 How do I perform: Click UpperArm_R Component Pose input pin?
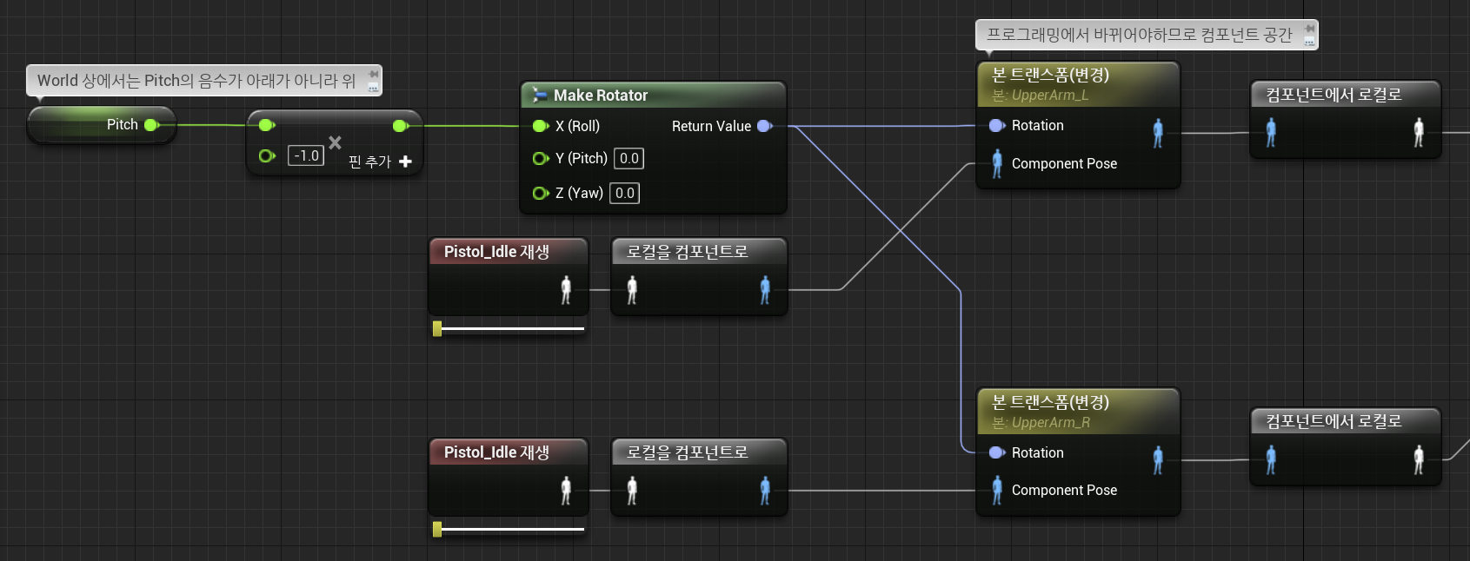click(x=997, y=490)
